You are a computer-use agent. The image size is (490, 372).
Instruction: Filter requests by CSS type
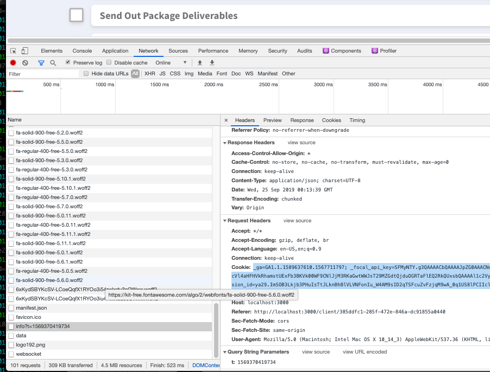coord(175,74)
